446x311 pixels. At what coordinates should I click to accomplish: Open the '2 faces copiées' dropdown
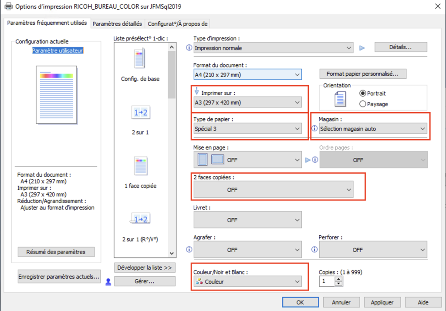[x=274, y=190]
